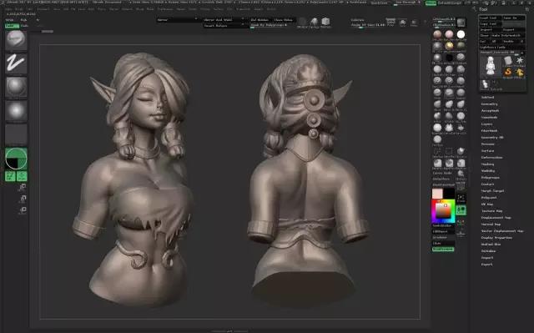Click the shaded sphere thumbnail below the stroke icon
This screenshot has width=534, height=333.
click(16, 87)
